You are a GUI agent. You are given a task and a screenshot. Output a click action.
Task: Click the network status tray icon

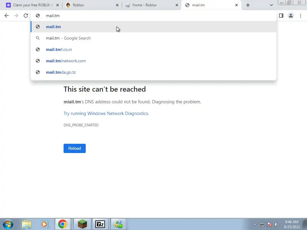[x=262, y=224]
